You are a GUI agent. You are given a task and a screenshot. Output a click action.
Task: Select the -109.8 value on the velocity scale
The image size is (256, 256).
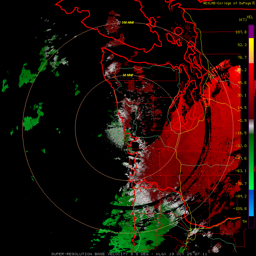(240, 209)
